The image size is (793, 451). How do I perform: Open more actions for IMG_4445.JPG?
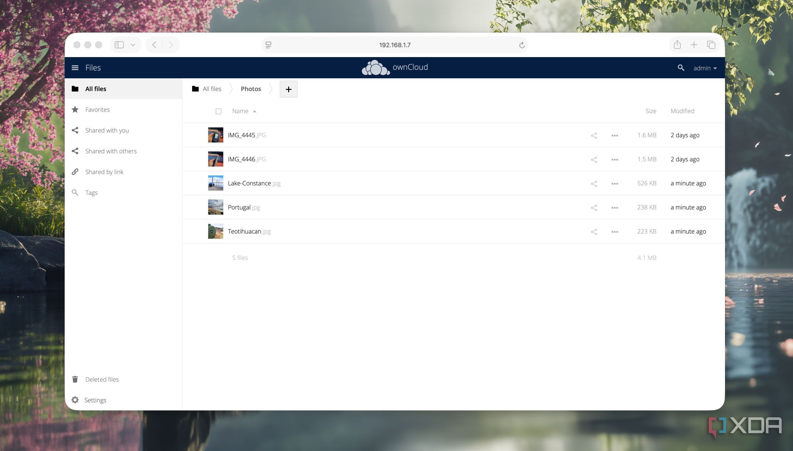[614, 136]
